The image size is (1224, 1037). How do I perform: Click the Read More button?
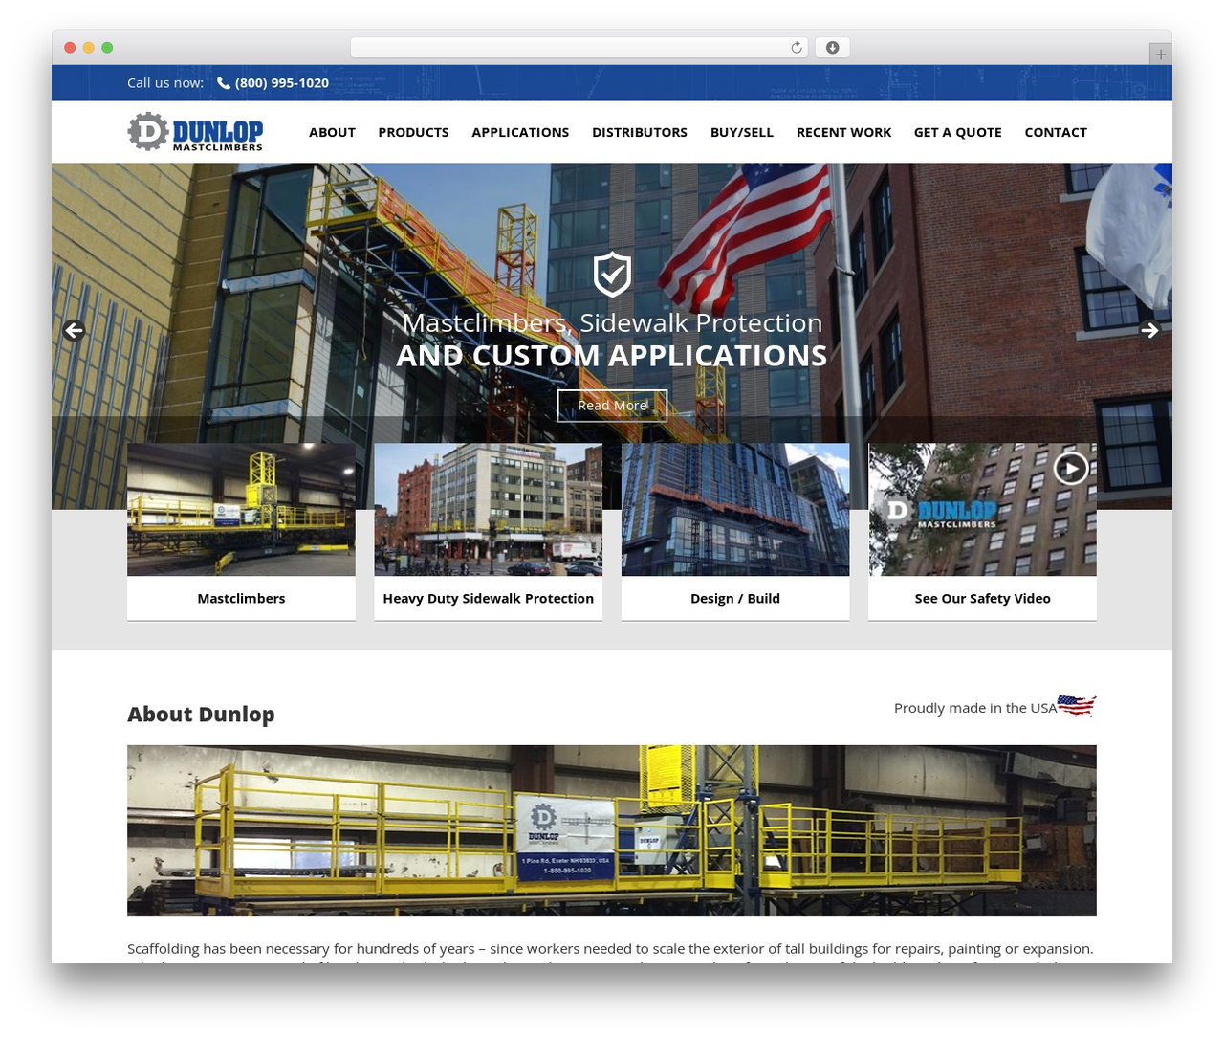click(x=612, y=406)
